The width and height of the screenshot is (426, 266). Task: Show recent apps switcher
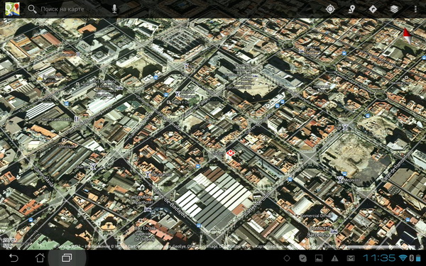(67, 257)
